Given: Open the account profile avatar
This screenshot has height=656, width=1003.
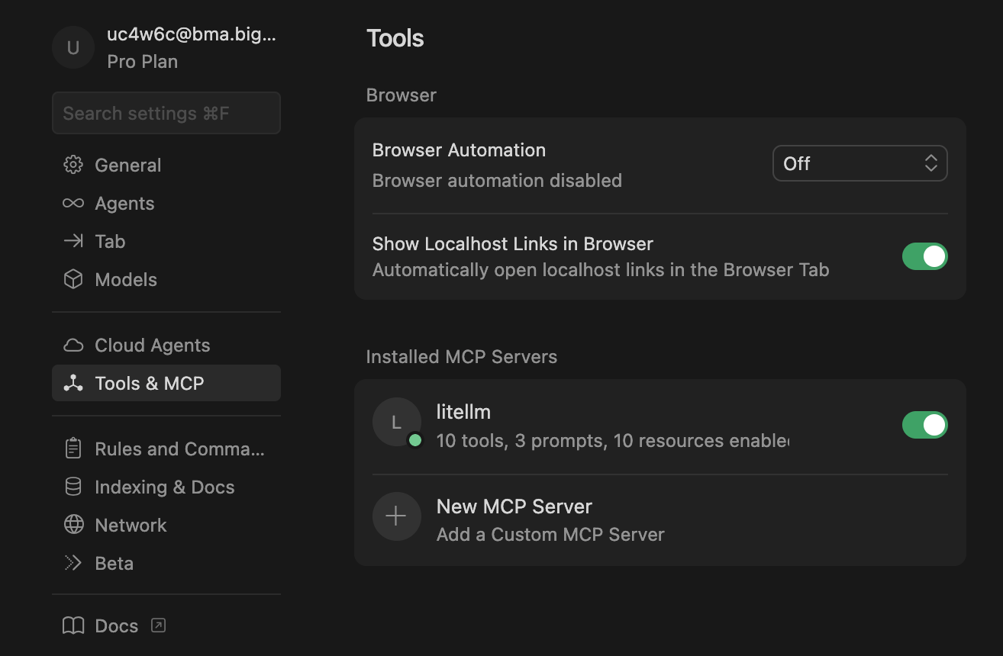Looking at the screenshot, I should 73,47.
